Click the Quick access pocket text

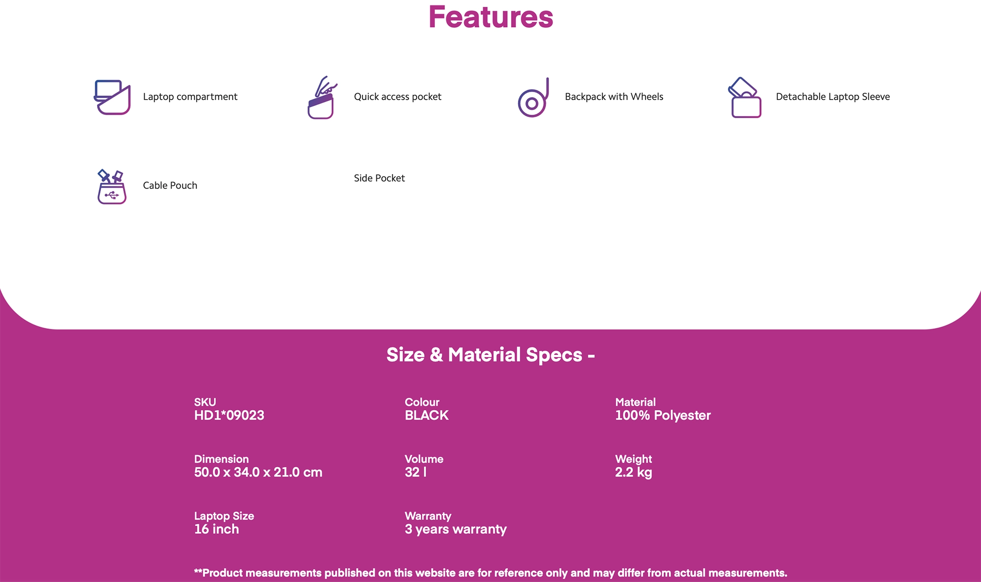[397, 97]
